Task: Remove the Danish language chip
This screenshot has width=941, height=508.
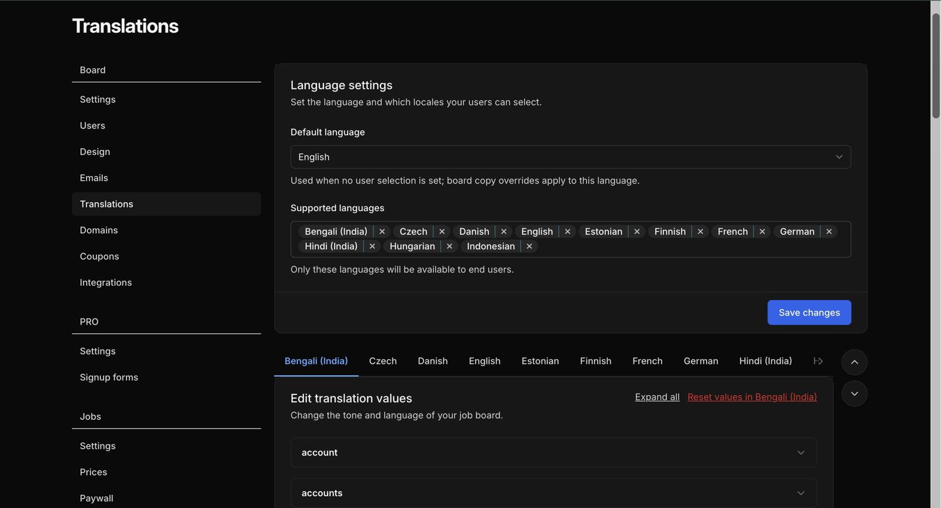Action: (503, 232)
